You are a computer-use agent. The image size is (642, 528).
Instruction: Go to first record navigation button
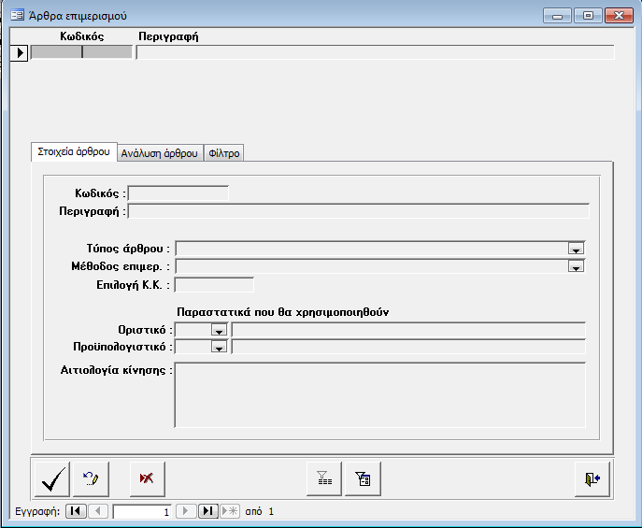click(x=75, y=511)
